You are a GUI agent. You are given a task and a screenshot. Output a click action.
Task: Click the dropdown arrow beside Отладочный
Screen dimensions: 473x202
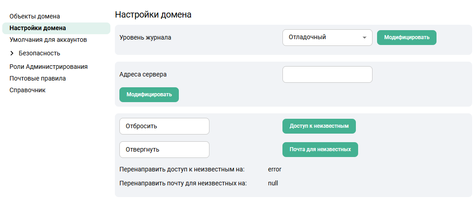pos(364,38)
